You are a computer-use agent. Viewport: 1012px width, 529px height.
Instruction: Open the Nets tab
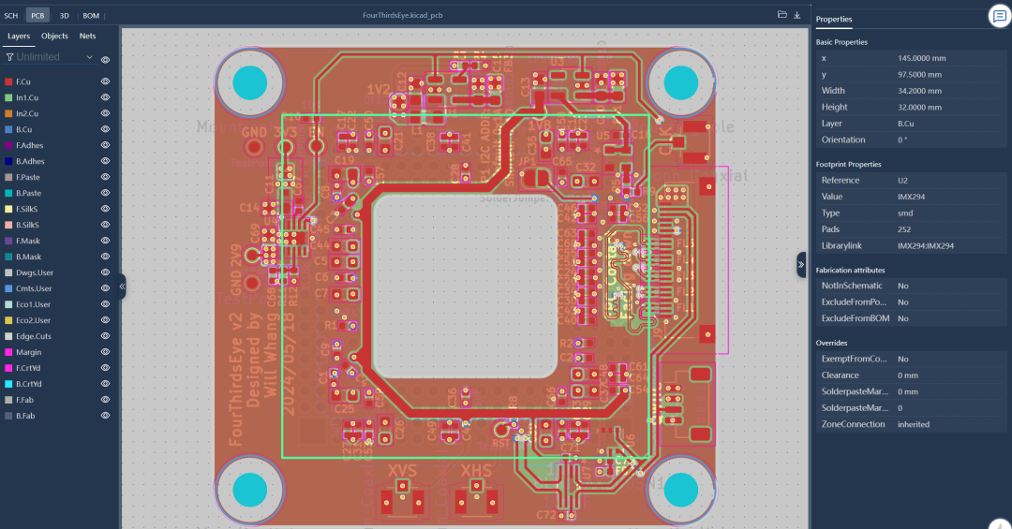point(87,37)
